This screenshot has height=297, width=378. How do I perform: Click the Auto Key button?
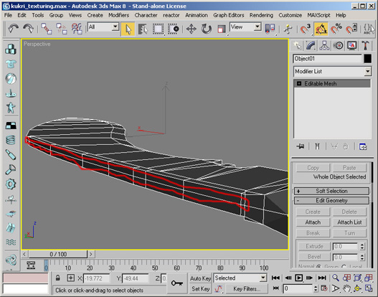pos(201,278)
